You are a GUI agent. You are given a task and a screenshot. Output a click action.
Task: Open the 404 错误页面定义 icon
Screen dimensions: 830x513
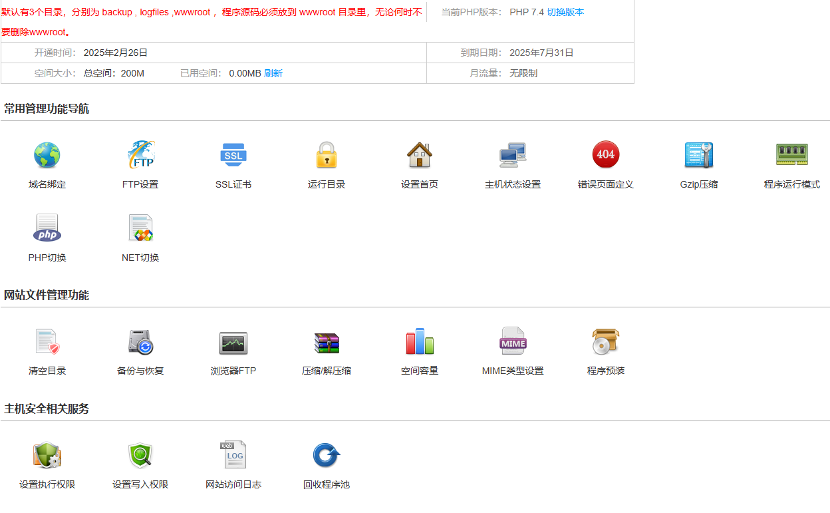tap(606, 155)
